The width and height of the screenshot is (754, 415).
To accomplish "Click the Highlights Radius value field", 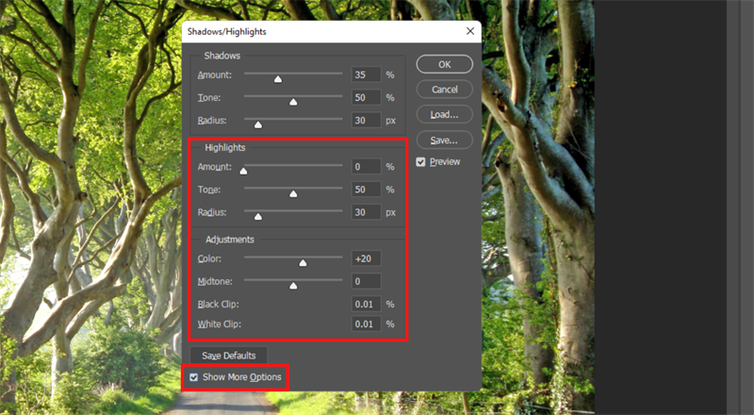I will coord(367,212).
